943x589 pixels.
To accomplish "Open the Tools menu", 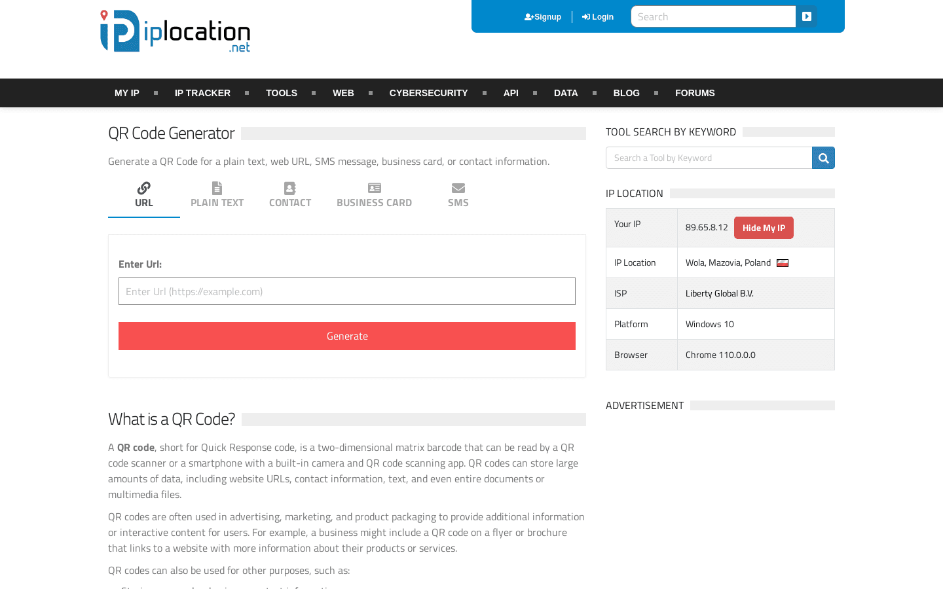I will coord(282,93).
